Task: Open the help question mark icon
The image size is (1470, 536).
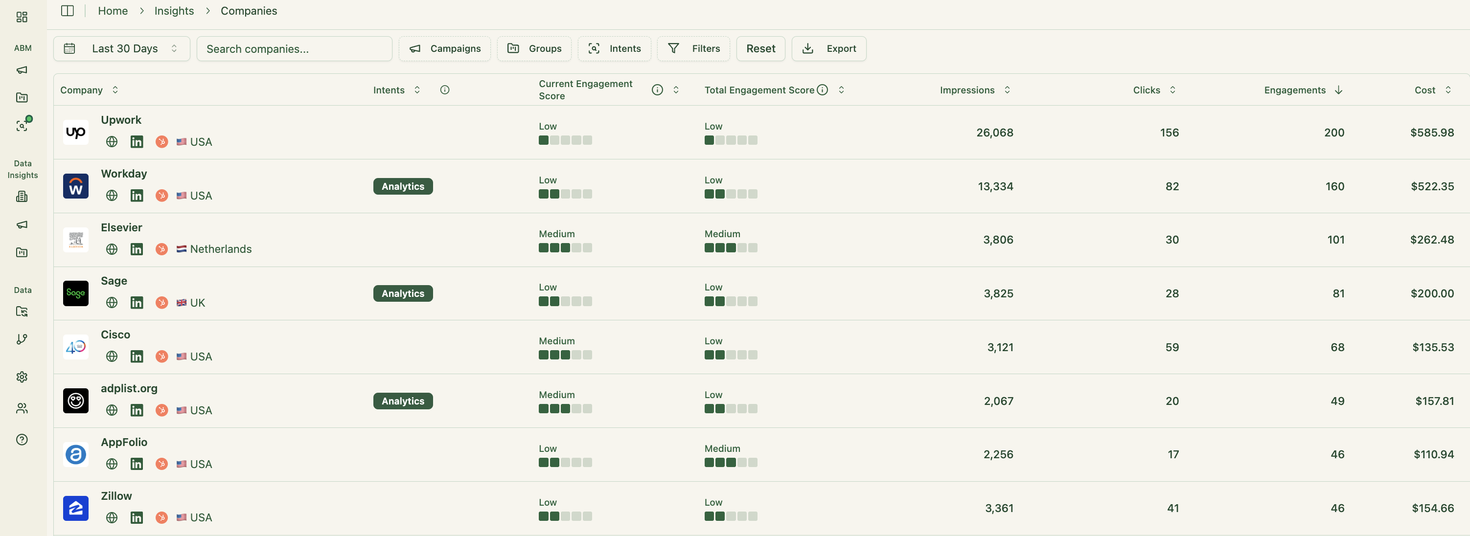Action: pyautogui.click(x=22, y=440)
